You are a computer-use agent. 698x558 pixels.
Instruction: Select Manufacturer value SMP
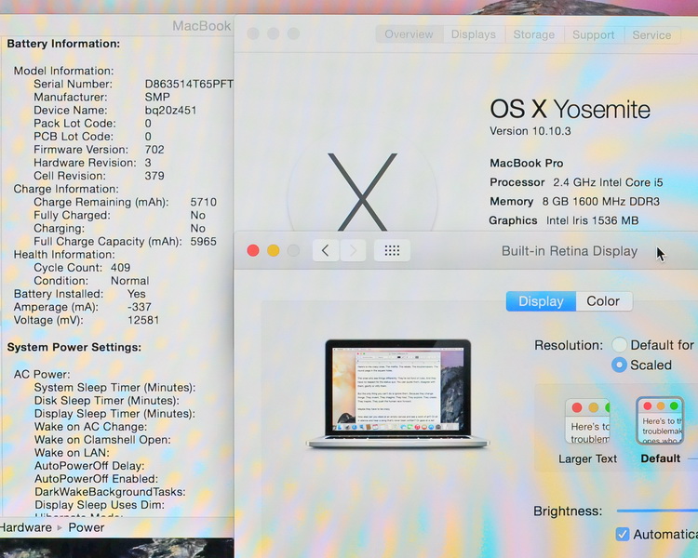157,97
